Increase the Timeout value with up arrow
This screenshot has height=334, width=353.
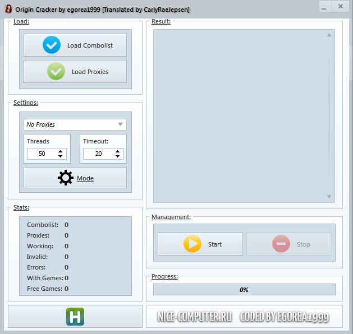[x=117, y=151]
